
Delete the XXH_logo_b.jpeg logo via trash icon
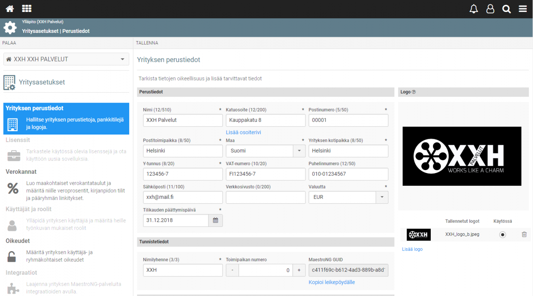(524, 235)
